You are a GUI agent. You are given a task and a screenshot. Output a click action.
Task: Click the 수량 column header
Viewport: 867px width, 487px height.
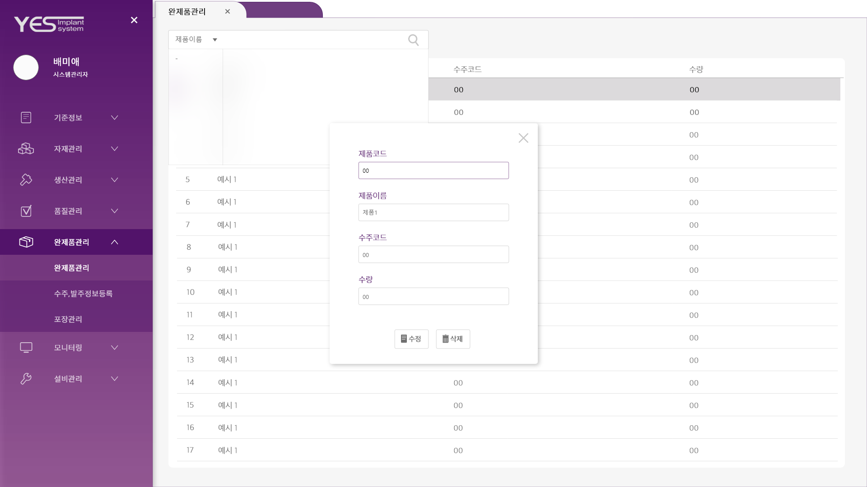(696, 69)
